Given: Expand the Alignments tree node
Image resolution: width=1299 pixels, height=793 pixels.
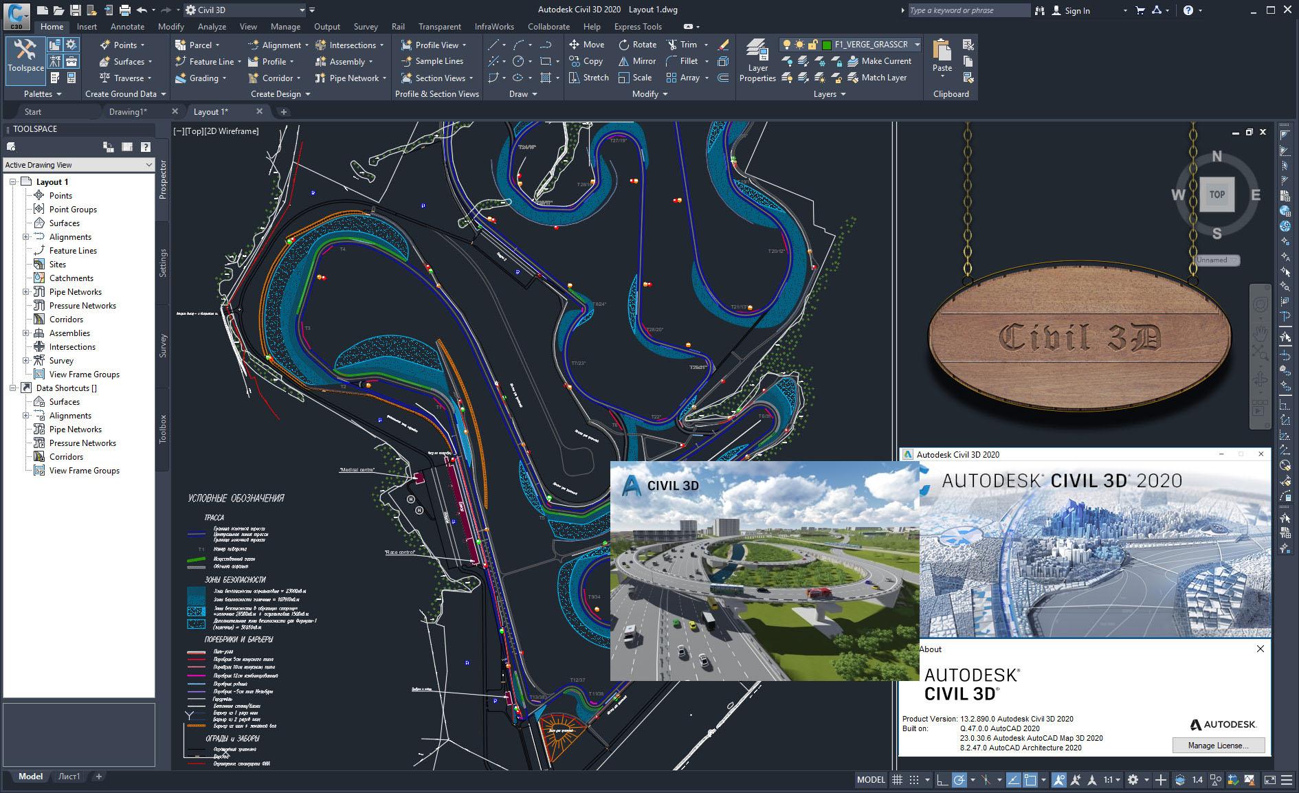Looking at the screenshot, I should click(x=26, y=237).
